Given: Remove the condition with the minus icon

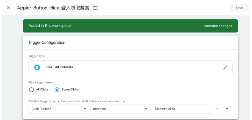Looking at the screenshot, I should click(x=217, y=109).
